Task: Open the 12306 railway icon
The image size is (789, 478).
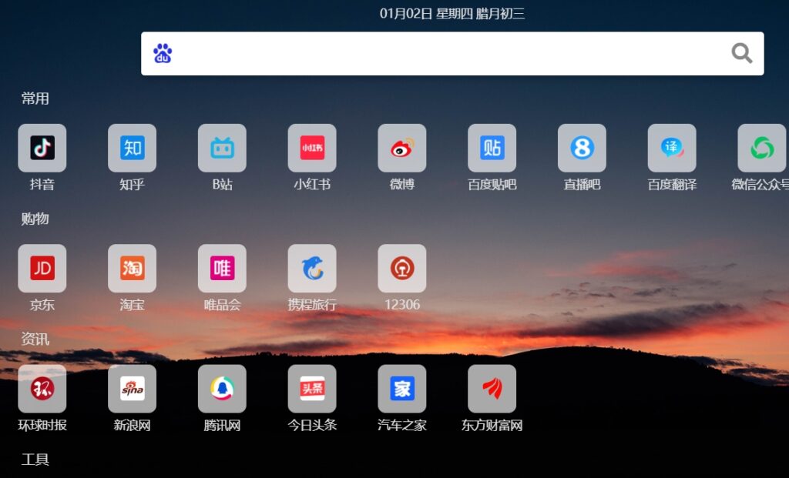Action: 402,269
